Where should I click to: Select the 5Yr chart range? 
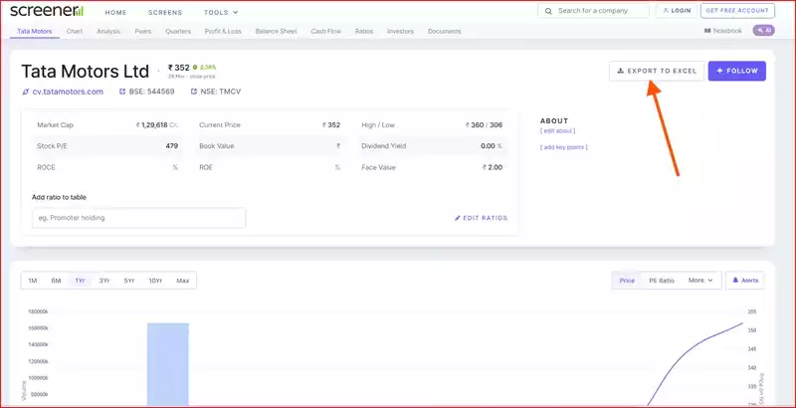(x=129, y=281)
